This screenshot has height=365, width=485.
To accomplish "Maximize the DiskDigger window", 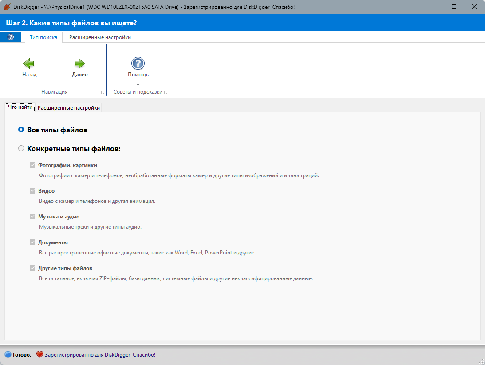I will [x=454, y=7].
